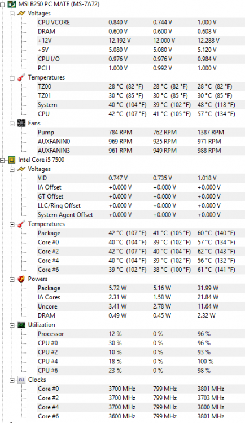245x423 pixels.
Task: Click the 2.32 W DRAM max power value
Action: (207, 316)
